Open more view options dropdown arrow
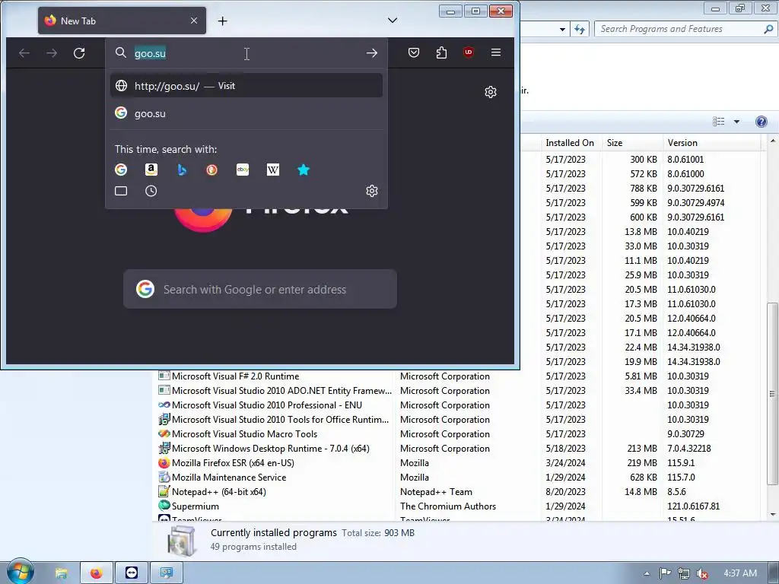This screenshot has height=584, width=779. tap(736, 122)
